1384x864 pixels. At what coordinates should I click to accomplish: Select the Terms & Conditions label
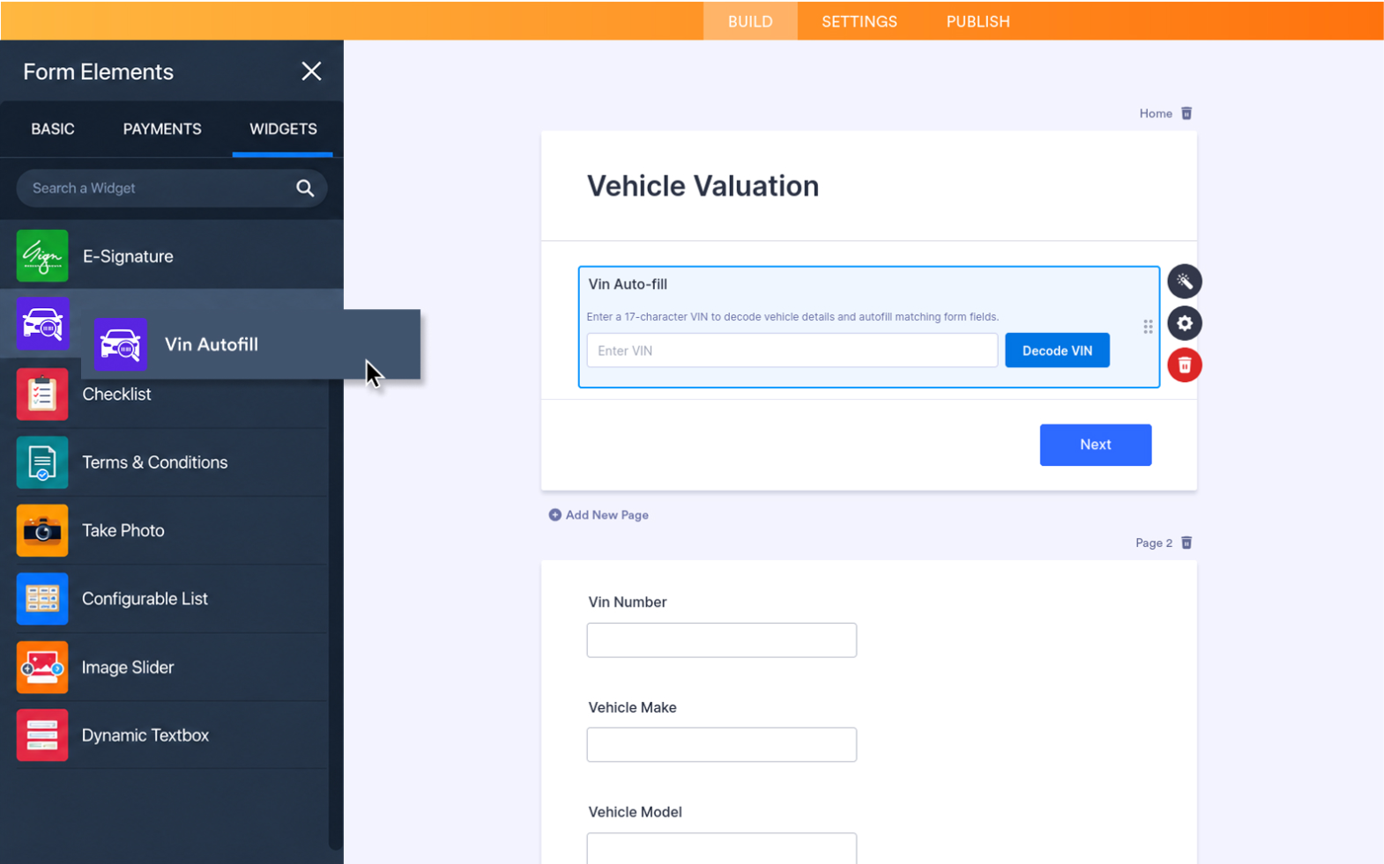[x=154, y=462]
